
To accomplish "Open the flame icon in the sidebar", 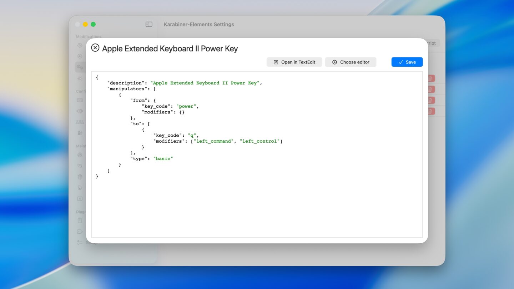I will pos(80,188).
